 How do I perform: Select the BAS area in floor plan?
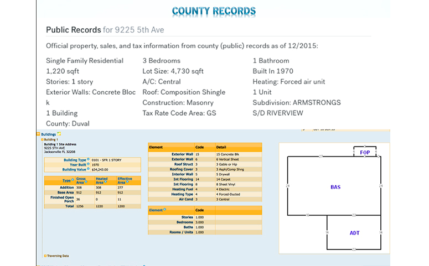click(335, 187)
